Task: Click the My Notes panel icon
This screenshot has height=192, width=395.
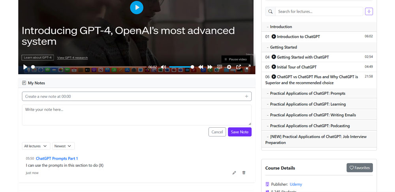Action: (24, 83)
